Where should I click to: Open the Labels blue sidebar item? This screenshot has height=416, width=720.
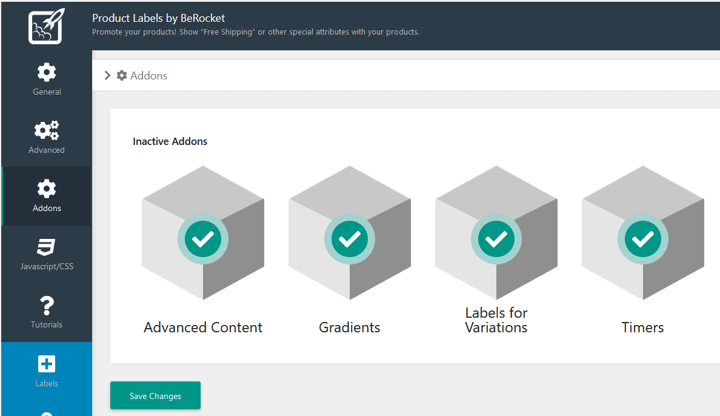(x=47, y=371)
